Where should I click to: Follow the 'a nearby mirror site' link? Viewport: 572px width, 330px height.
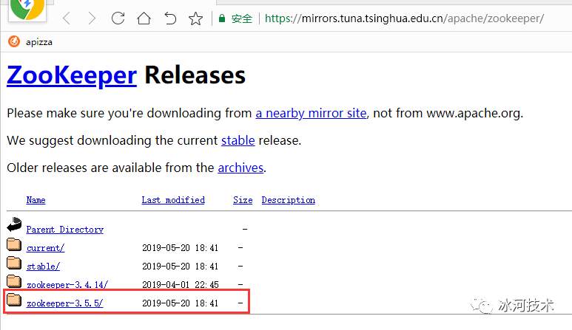pyautogui.click(x=311, y=113)
